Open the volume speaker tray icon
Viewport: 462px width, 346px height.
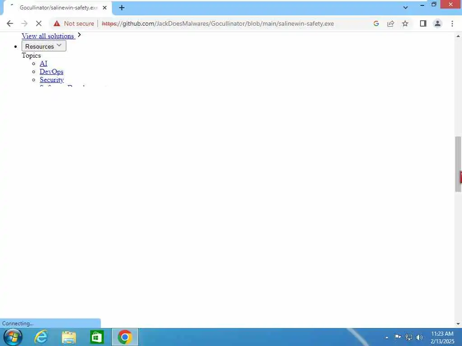(x=420, y=337)
